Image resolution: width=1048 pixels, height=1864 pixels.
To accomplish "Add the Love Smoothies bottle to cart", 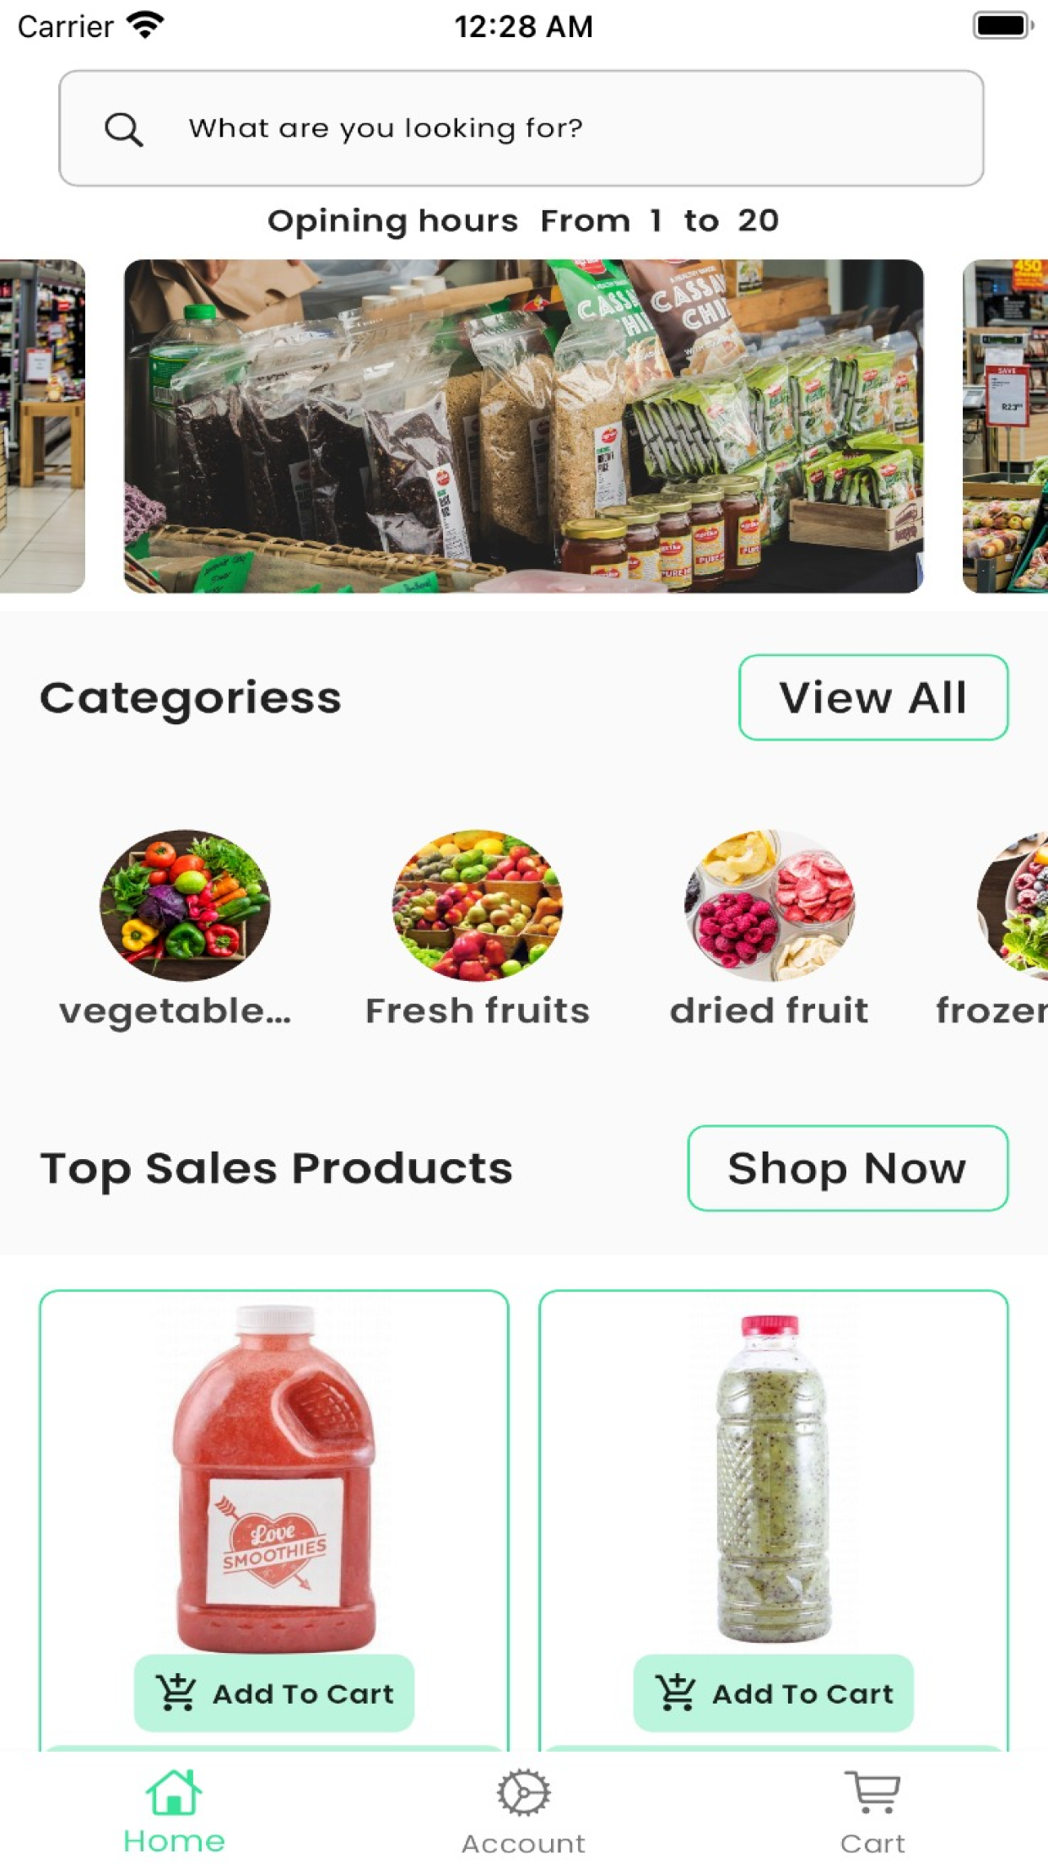I will (x=274, y=1693).
